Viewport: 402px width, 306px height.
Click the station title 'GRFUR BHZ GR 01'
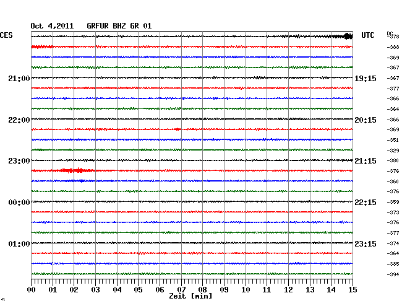click(x=119, y=26)
